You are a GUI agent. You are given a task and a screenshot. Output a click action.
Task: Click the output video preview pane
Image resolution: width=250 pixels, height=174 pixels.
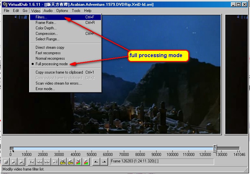click(236, 74)
